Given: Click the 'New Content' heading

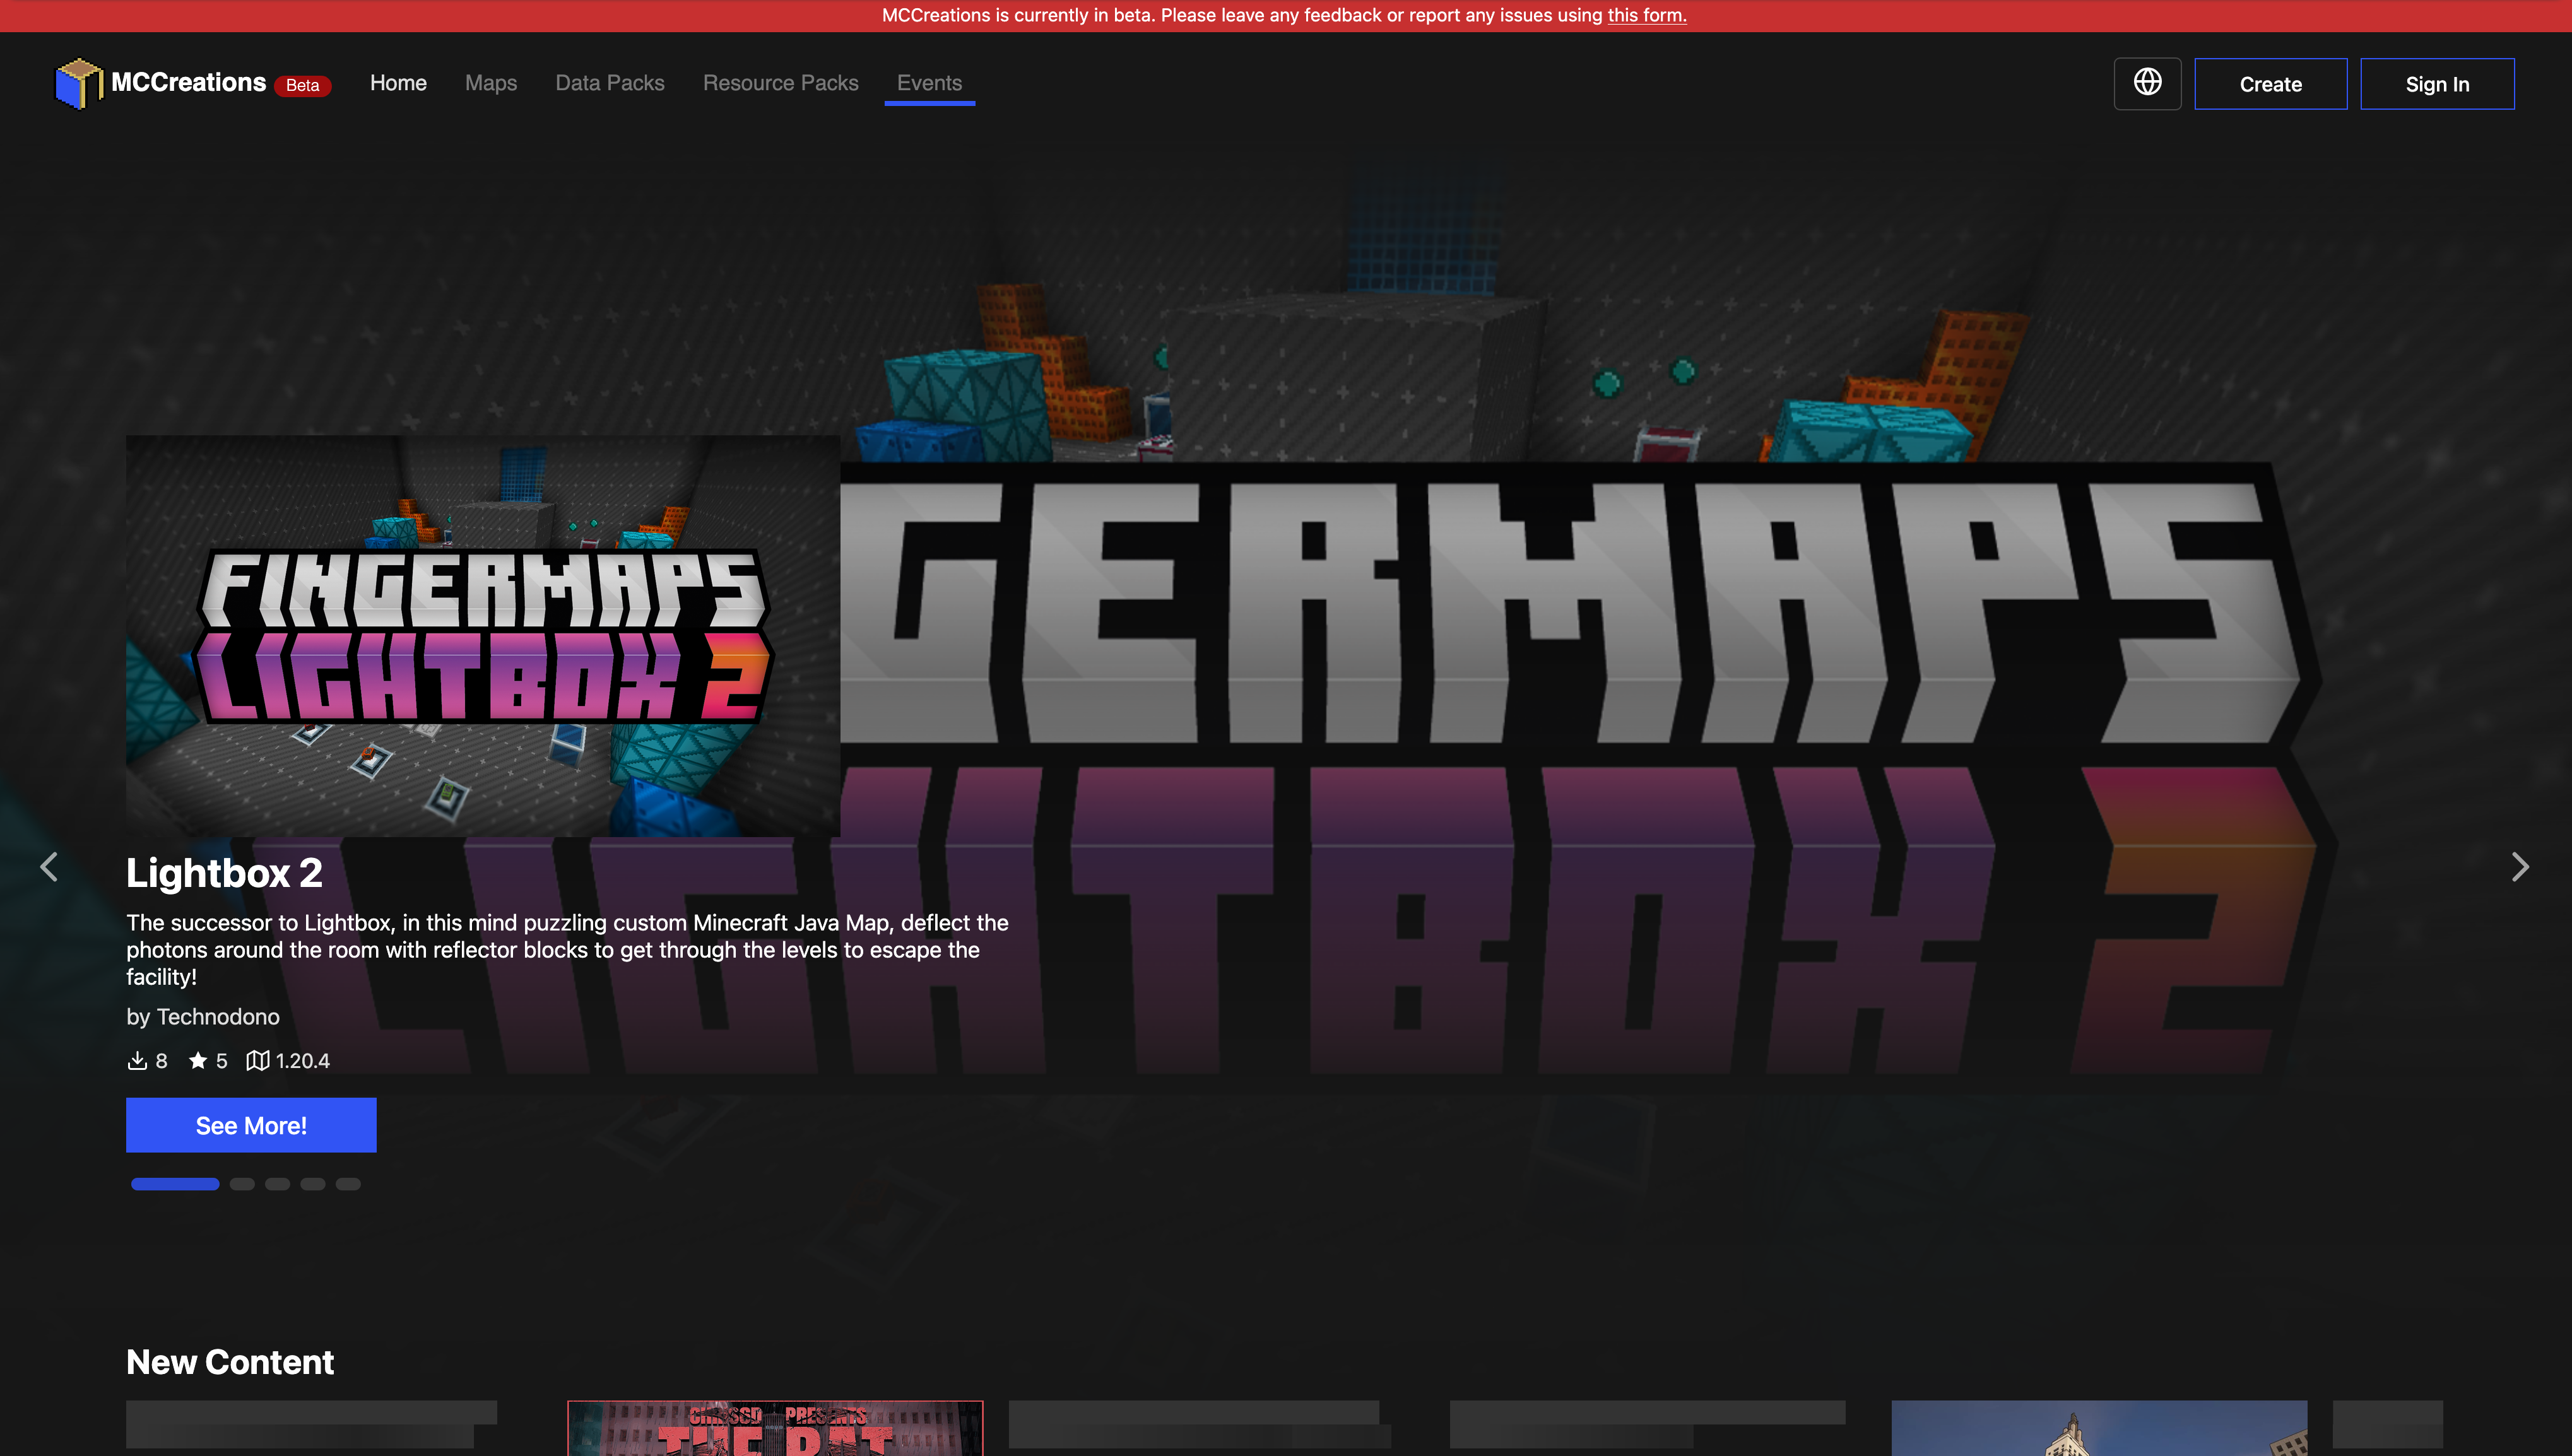Looking at the screenshot, I should [230, 1362].
